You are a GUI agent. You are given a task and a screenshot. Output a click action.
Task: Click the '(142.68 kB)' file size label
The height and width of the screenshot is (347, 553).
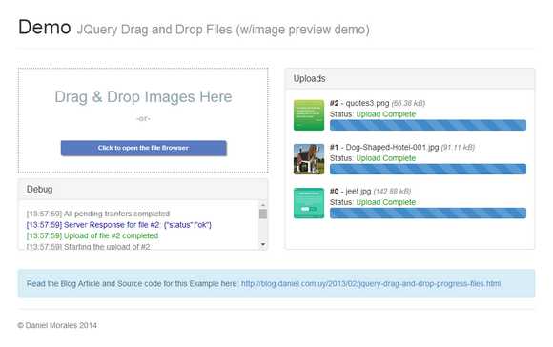click(x=392, y=192)
